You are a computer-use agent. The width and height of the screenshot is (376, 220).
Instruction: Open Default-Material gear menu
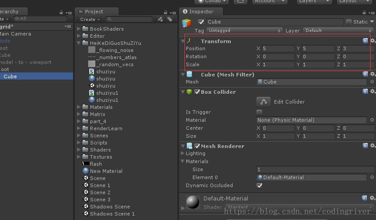click(x=372, y=198)
